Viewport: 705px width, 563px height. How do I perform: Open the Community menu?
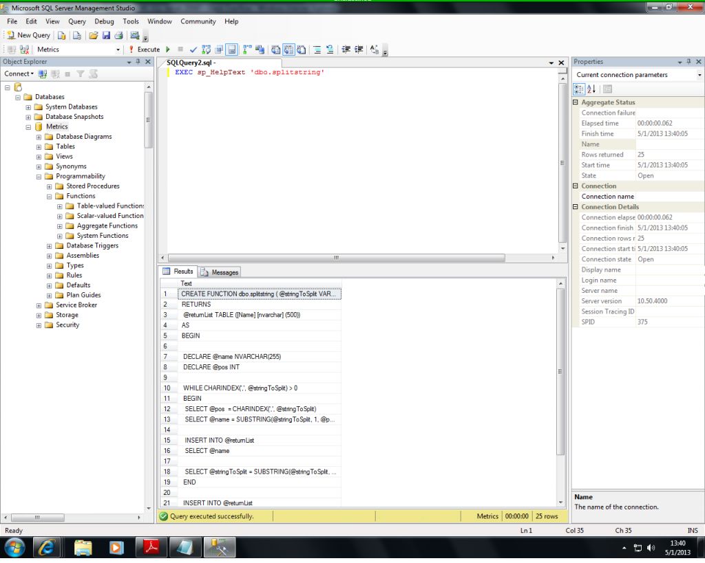coord(198,21)
